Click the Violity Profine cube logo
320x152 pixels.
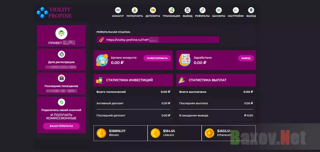point(42,12)
